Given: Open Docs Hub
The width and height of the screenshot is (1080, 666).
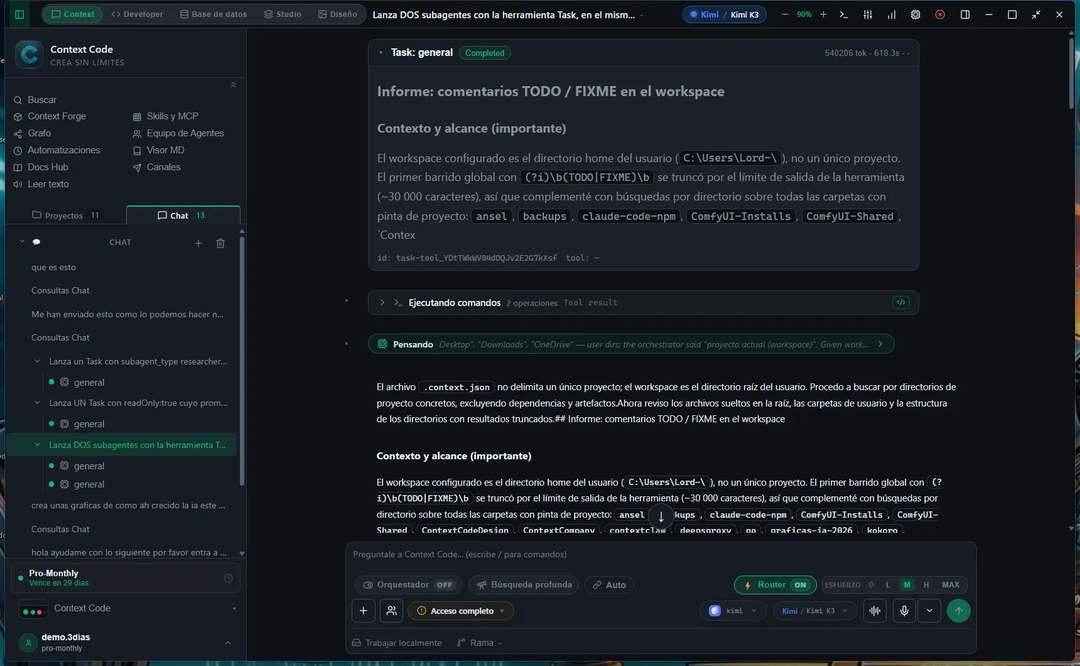Looking at the screenshot, I should (41, 167).
